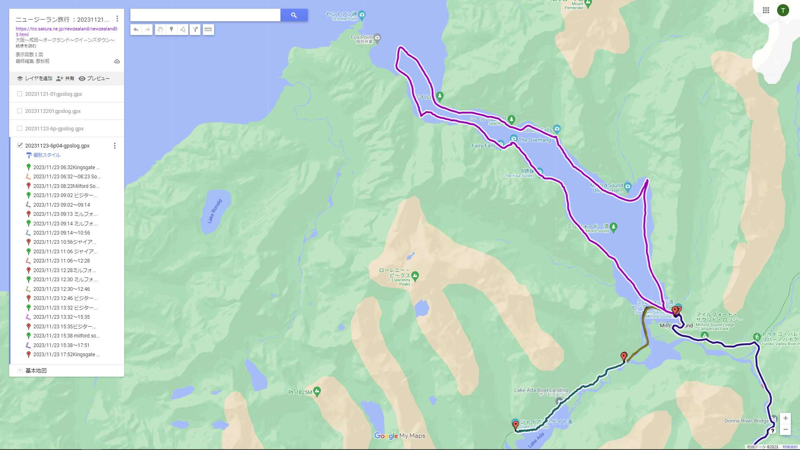
Task: Select the hand pan tool
Action: (160, 30)
